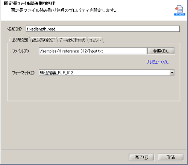Open the プレビュー(V) preview link
This screenshot has height=165, width=188.
click(x=158, y=62)
